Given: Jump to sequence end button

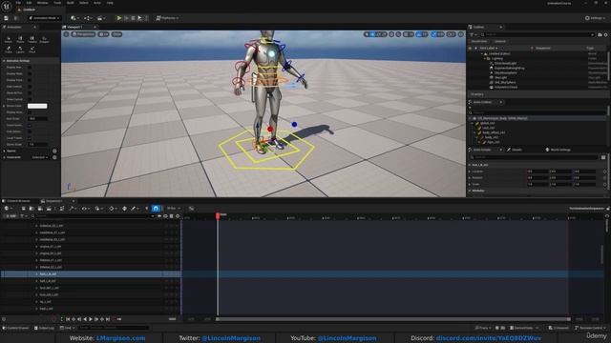Looking at the screenshot, I should pyautogui.click(x=108, y=319).
